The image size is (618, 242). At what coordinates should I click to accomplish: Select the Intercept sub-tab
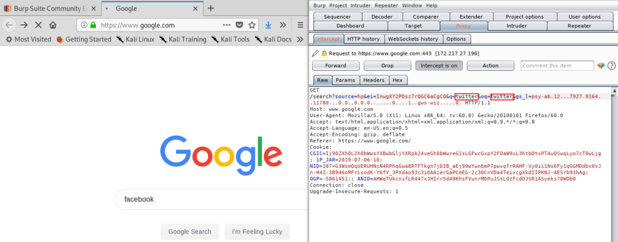(328, 39)
